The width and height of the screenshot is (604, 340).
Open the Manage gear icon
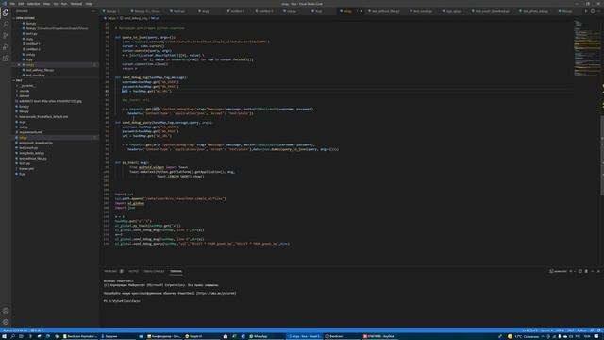tap(6, 322)
